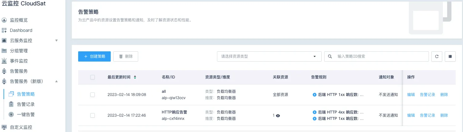Click 编辑 for the HTTP响应告警 policy

click(411, 115)
